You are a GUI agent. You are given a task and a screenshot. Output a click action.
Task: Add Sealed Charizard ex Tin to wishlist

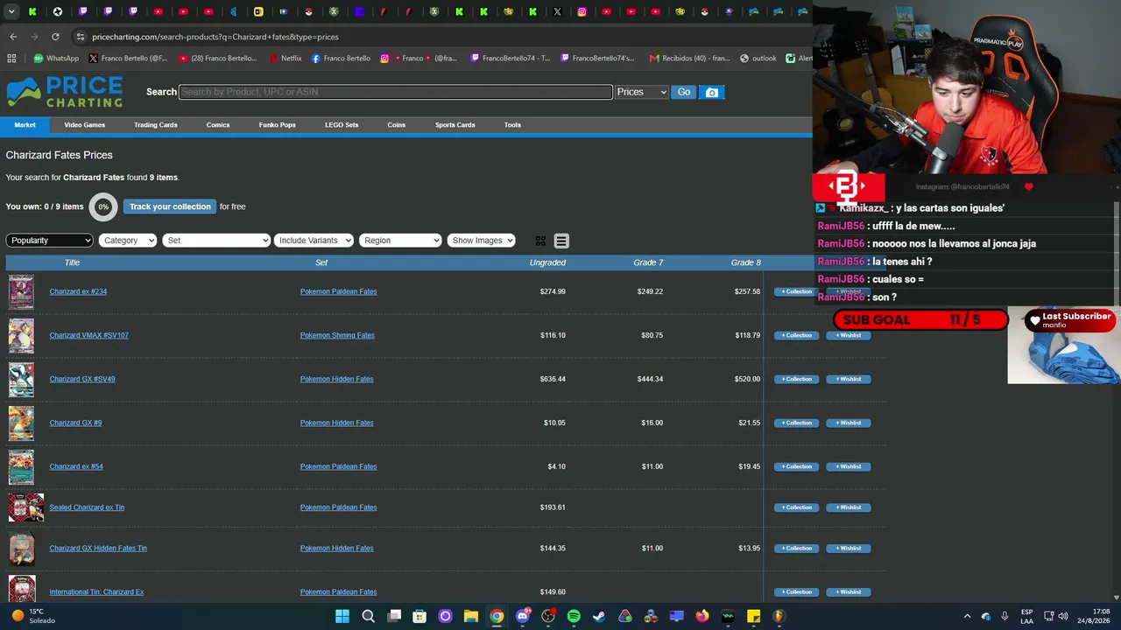tap(849, 507)
